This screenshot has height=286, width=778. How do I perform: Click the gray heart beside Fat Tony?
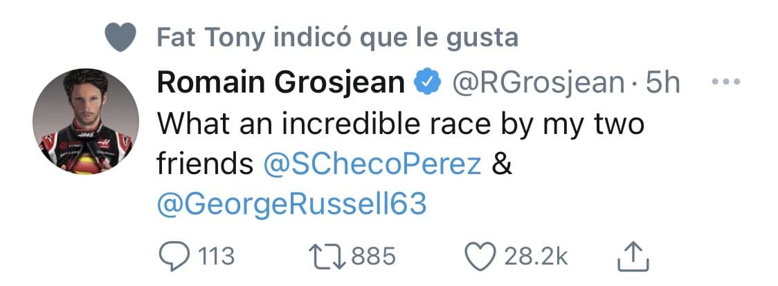point(123,37)
